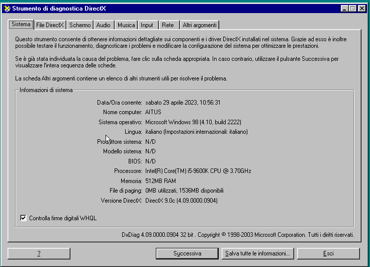Click the Strumento di diagnostica DirectX title
Screen dimensions: 370x267
(x=59, y=9)
